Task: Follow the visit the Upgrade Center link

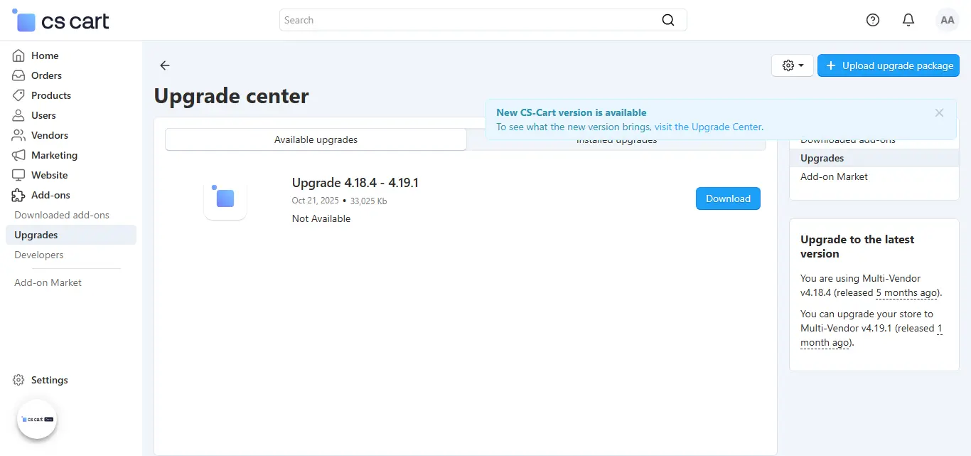Action: (708, 127)
